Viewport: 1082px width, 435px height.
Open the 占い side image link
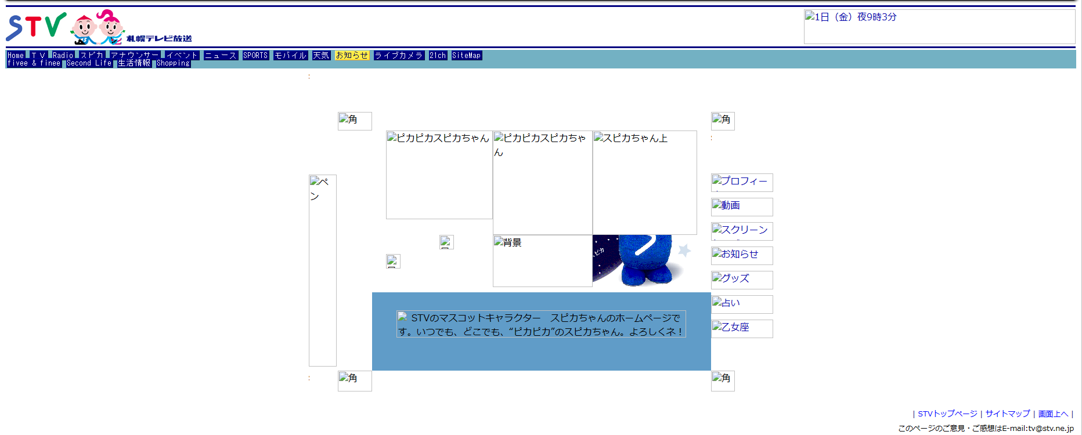coord(742,304)
